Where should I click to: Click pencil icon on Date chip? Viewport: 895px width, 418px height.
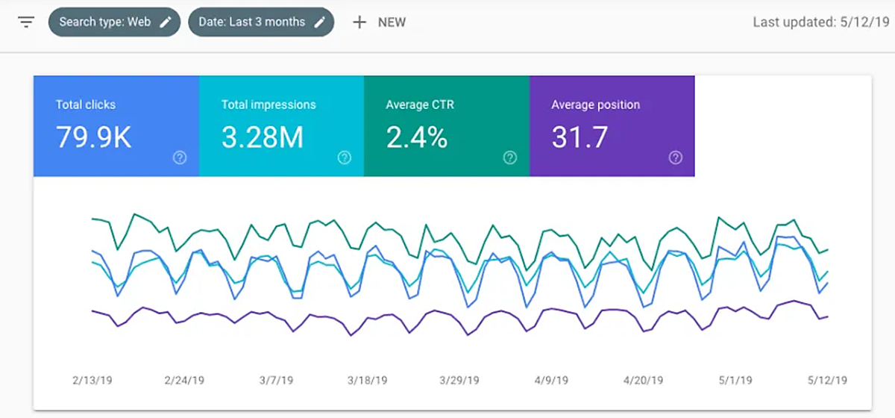point(319,22)
